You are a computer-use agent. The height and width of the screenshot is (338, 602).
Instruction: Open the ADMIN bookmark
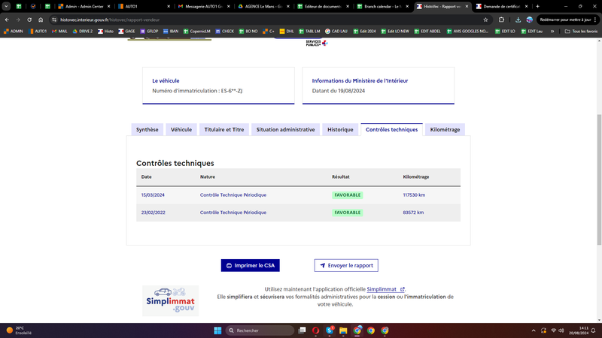pyautogui.click(x=14, y=32)
